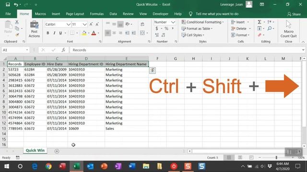This screenshot has height=172, width=307.
Task: Select Align Right alignment
Action: [120, 33]
